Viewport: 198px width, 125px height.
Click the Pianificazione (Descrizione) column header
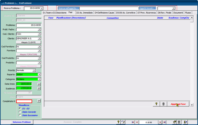[x=71, y=18]
